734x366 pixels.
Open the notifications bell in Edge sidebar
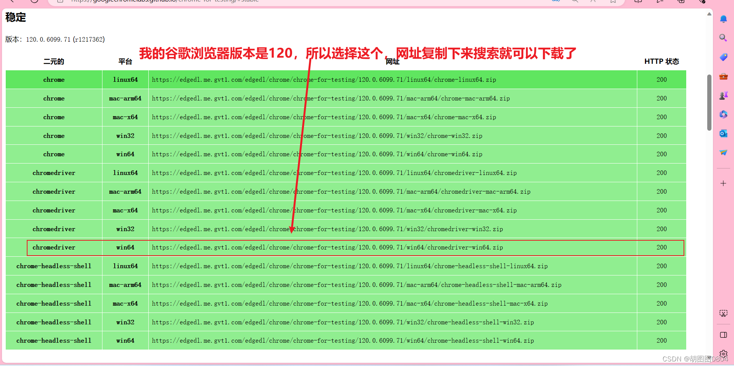click(723, 19)
